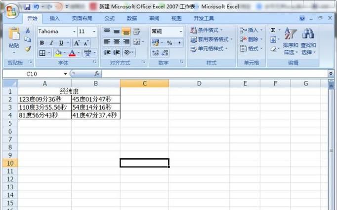Image resolution: width=337 pixels, height=210 pixels.
Task: Decrease the cell indent
Action: (x=107, y=52)
